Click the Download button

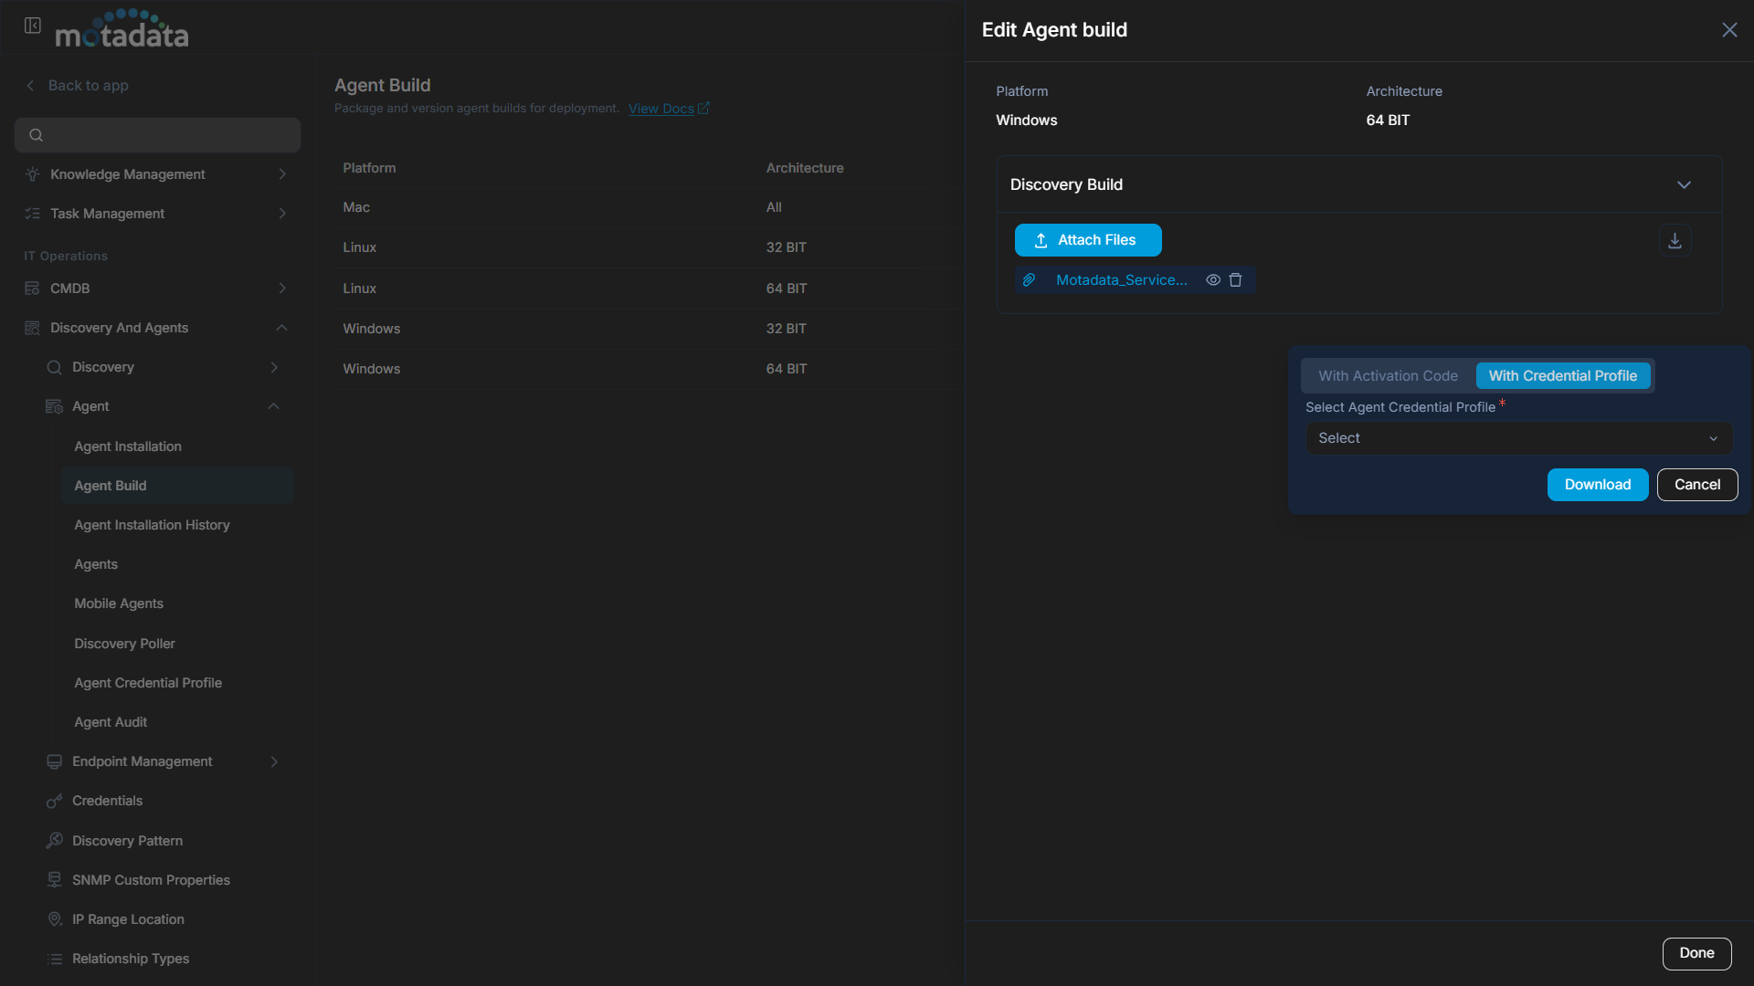pyautogui.click(x=1597, y=485)
